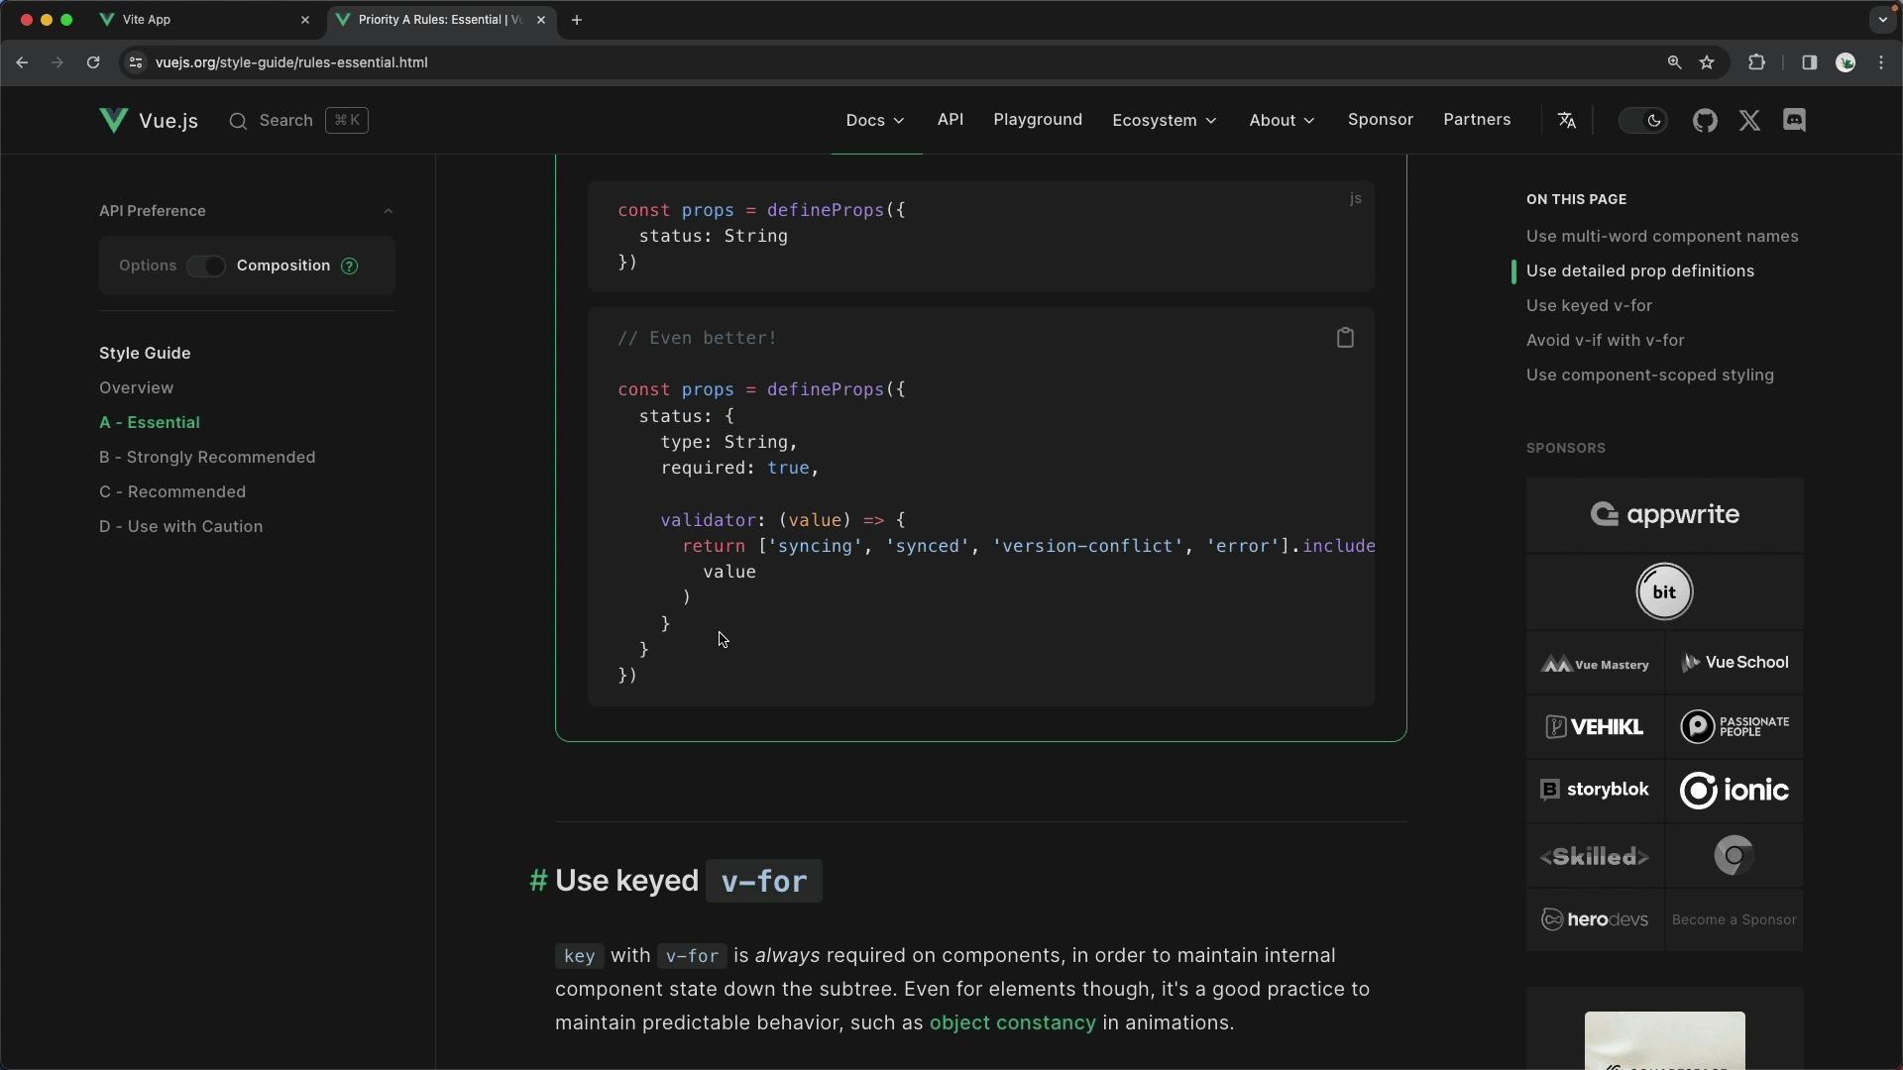1903x1070 pixels.
Task: Open the VEHIKL sponsor logo
Action: pos(1595,727)
